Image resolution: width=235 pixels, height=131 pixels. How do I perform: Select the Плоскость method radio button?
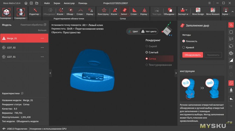184,41
